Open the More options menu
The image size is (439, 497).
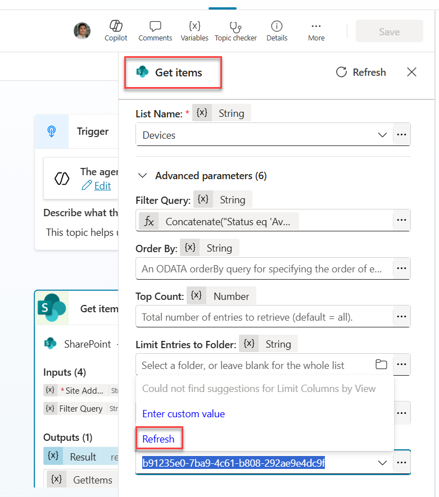316,31
